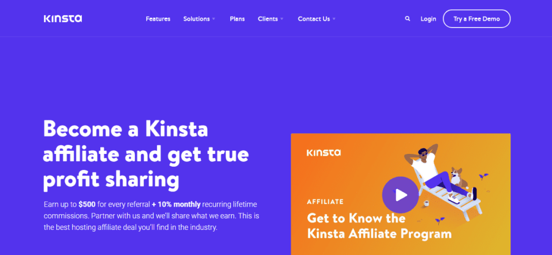
Task: Go to the Plans page
Action: (x=237, y=19)
